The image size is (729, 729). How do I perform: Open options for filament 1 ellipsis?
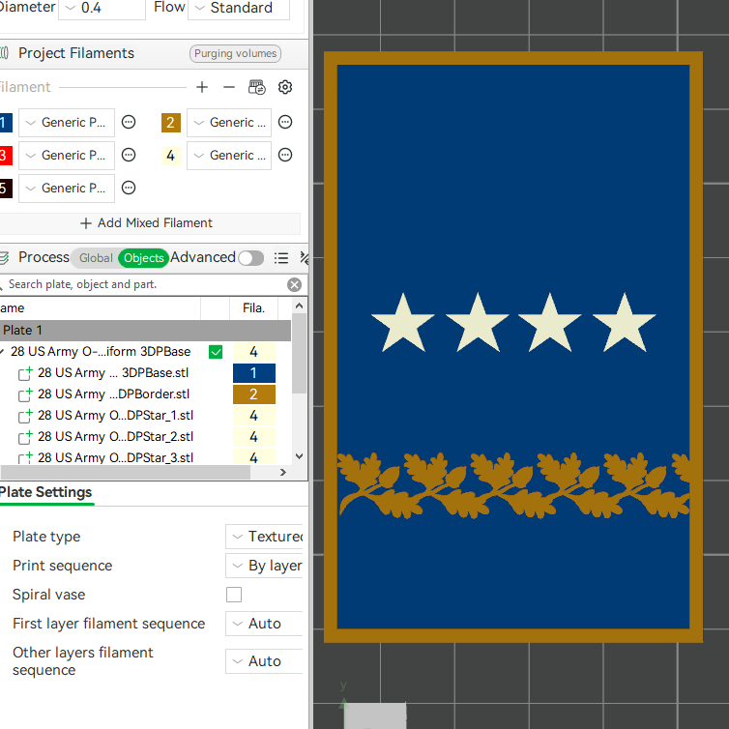(x=129, y=122)
